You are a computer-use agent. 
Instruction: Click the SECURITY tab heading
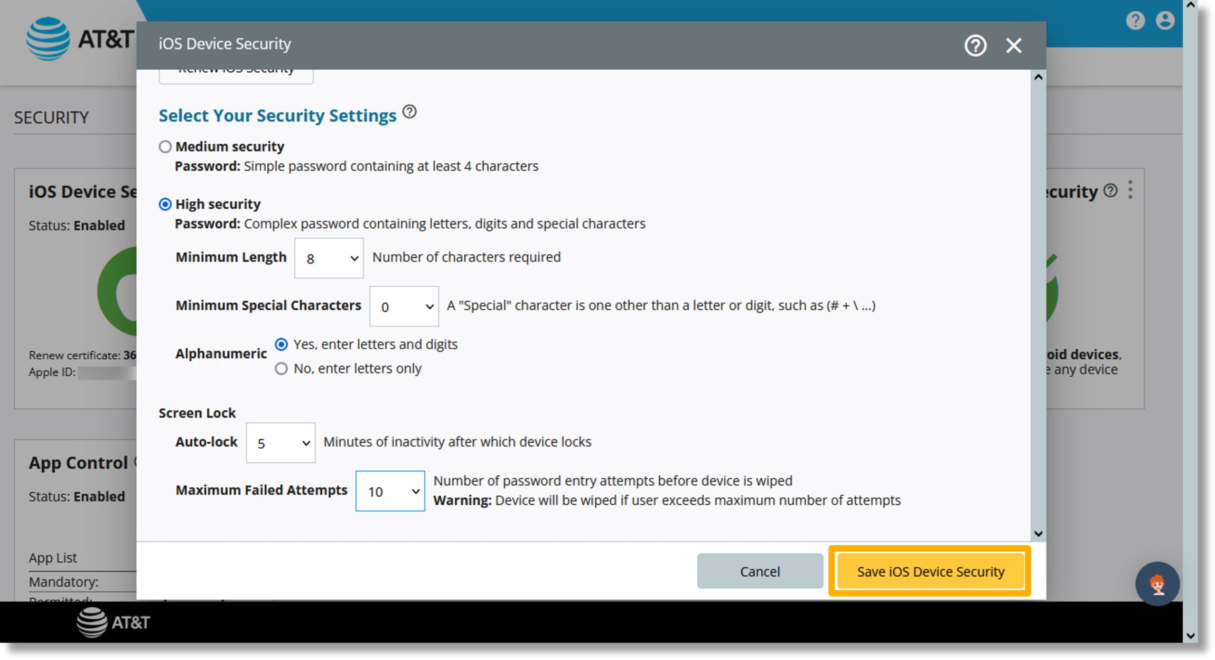point(51,117)
